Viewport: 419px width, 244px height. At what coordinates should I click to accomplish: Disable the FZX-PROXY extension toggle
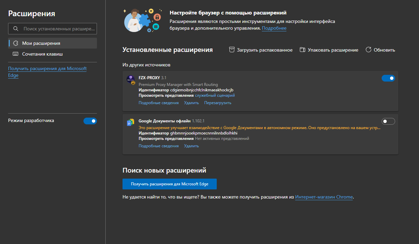388,78
